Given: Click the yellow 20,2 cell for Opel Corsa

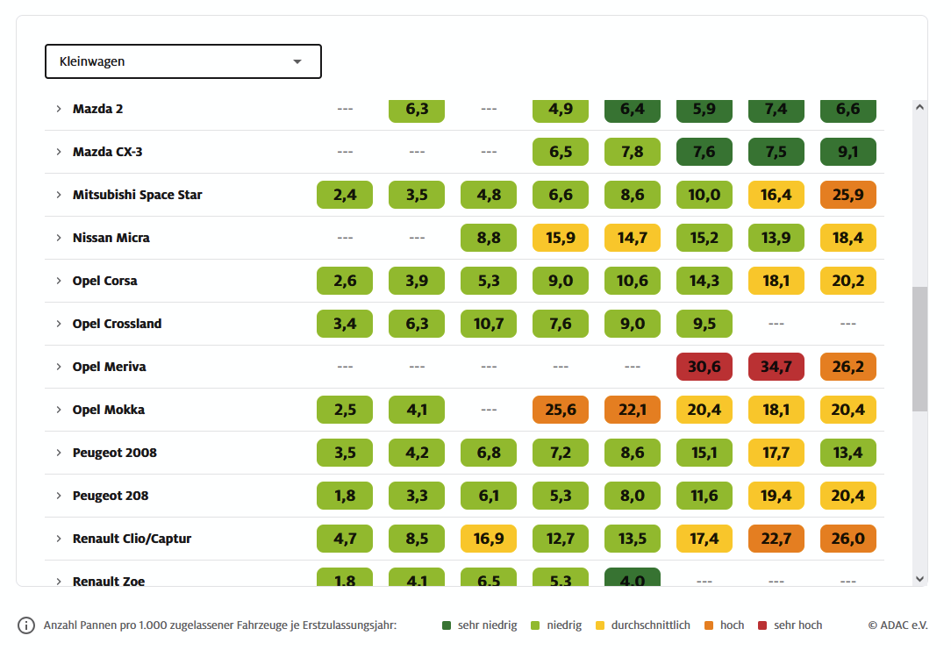Looking at the screenshot, I should tap(847, 281).
